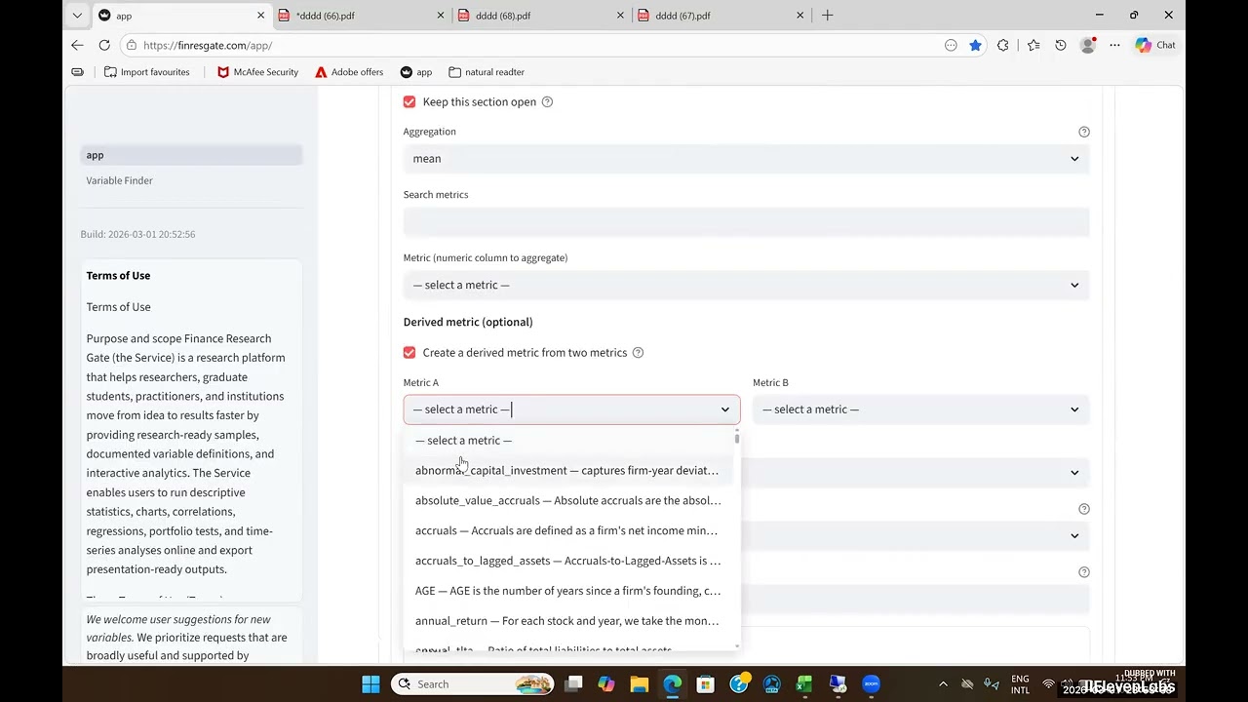Choose accruals_to_lagged_assets metric option

[x=569, y=561]
